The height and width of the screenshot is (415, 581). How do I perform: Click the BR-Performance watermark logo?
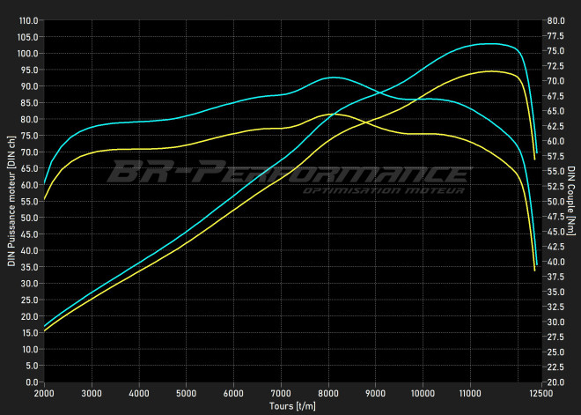coord(289,171)
